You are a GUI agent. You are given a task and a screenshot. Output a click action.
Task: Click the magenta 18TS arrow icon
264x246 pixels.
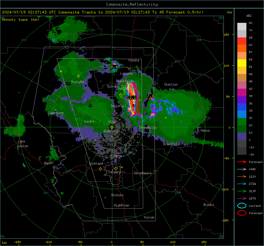[242, 199]
